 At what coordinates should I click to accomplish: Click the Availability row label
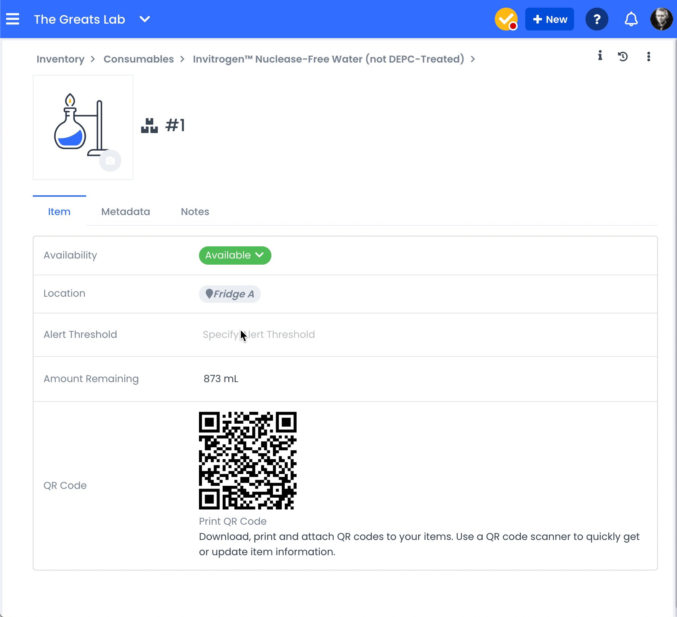tap(71, 255)
